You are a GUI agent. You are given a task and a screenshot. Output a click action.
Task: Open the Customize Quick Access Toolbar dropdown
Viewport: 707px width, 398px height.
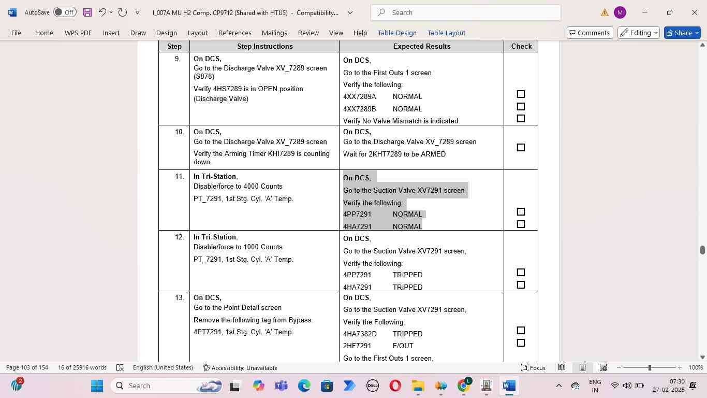(137, 12)
